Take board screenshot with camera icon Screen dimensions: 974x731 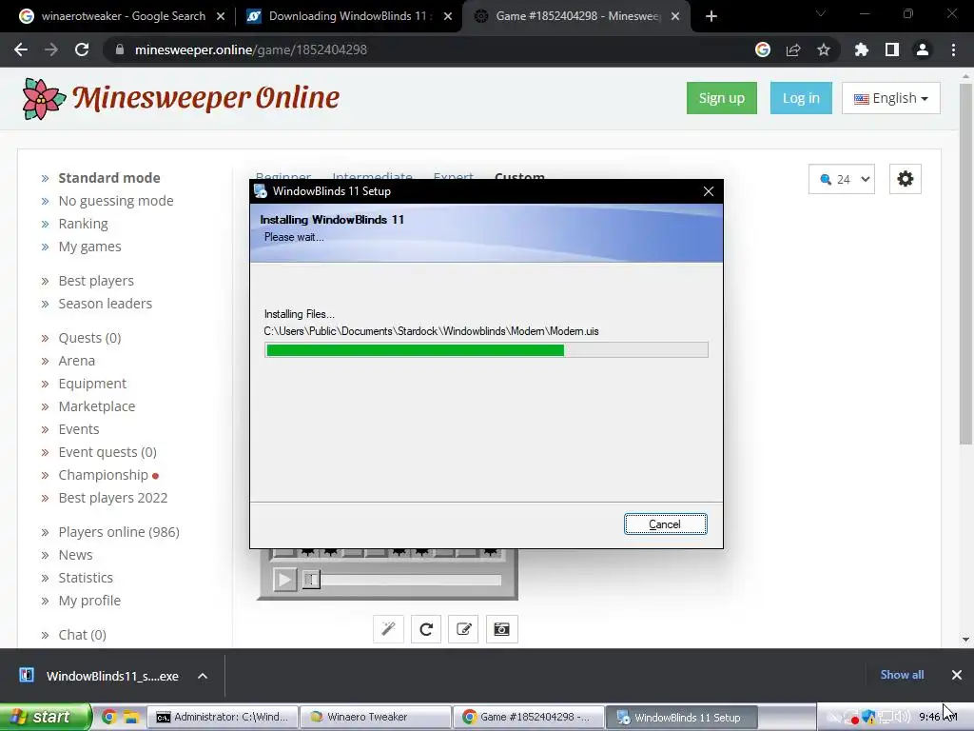point(501,629)
